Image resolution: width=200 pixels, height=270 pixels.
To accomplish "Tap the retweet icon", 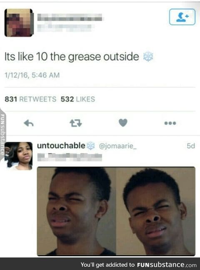I will 76,123.
